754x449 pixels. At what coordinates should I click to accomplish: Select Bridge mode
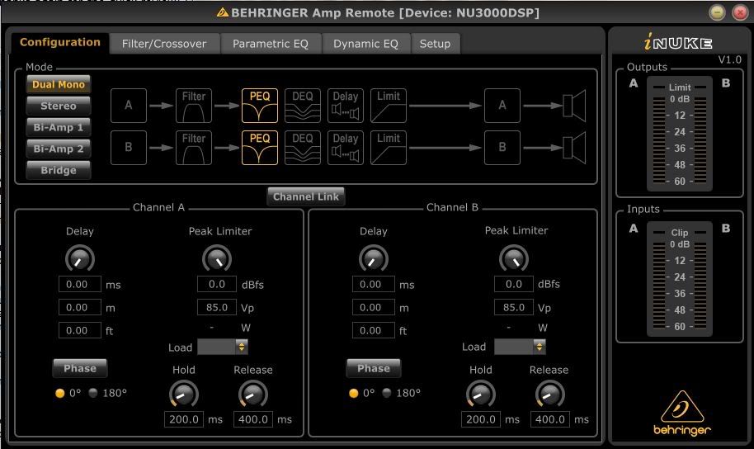pyautogui.click(x=59, y=170)
